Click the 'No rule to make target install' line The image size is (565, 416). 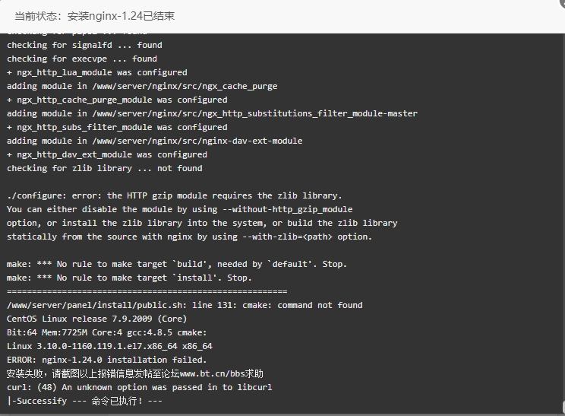pyautogui.click(x=129, y=278)
